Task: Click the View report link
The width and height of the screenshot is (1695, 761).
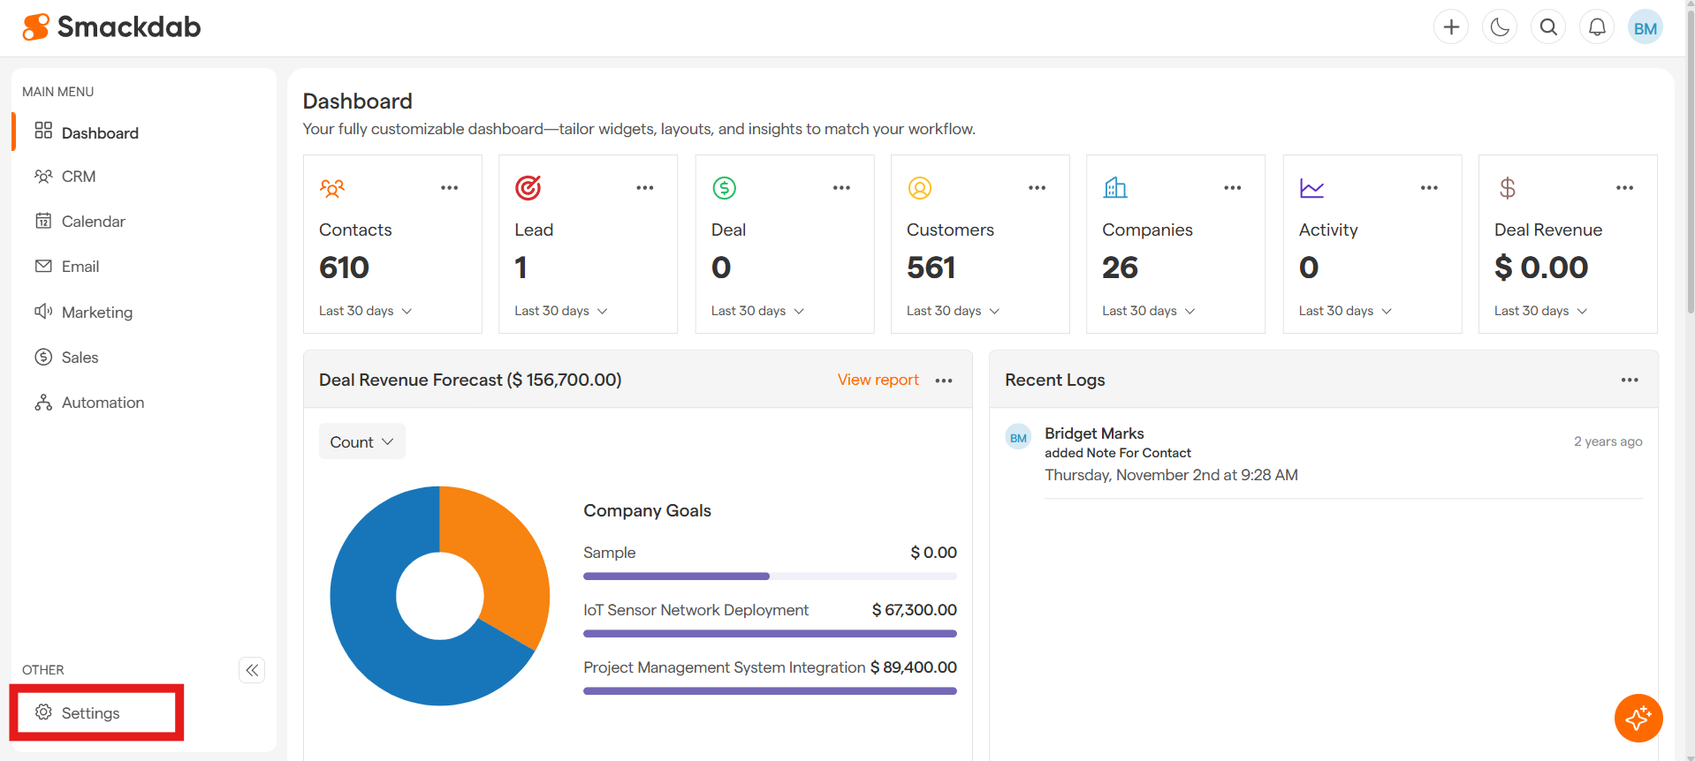Action: [878, 380]
